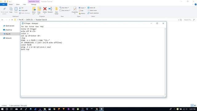Select This PC in navigation pane
The width and height of the screenshot is (197, 111).
tap(10, 34)
